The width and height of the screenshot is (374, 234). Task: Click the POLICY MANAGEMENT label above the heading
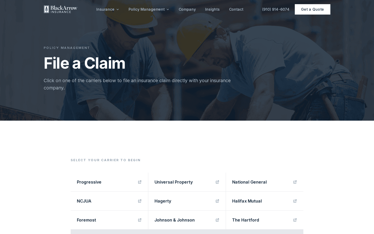tap(67, 48)
